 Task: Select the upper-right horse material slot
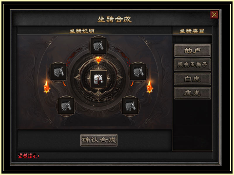pos(138,72)
